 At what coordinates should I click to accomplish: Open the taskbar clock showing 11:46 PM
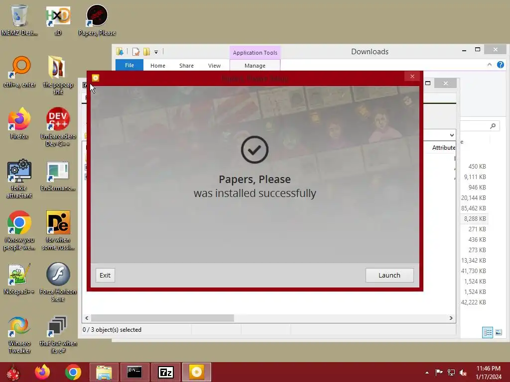[x=489, y=373]
